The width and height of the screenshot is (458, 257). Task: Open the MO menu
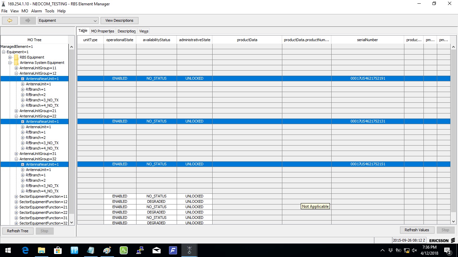pyautogui.click(x=25, y=11)
